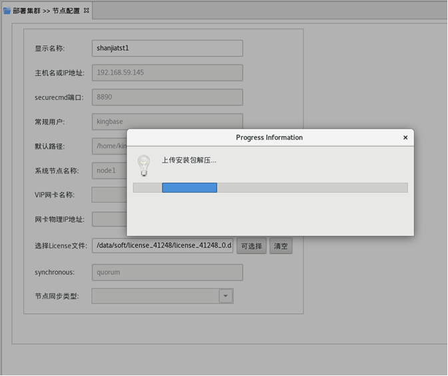The image size is (448, 376).
Task: Click the 主机名或IP地址 field showing 192.168.59.145
Action: click(167, 73)
